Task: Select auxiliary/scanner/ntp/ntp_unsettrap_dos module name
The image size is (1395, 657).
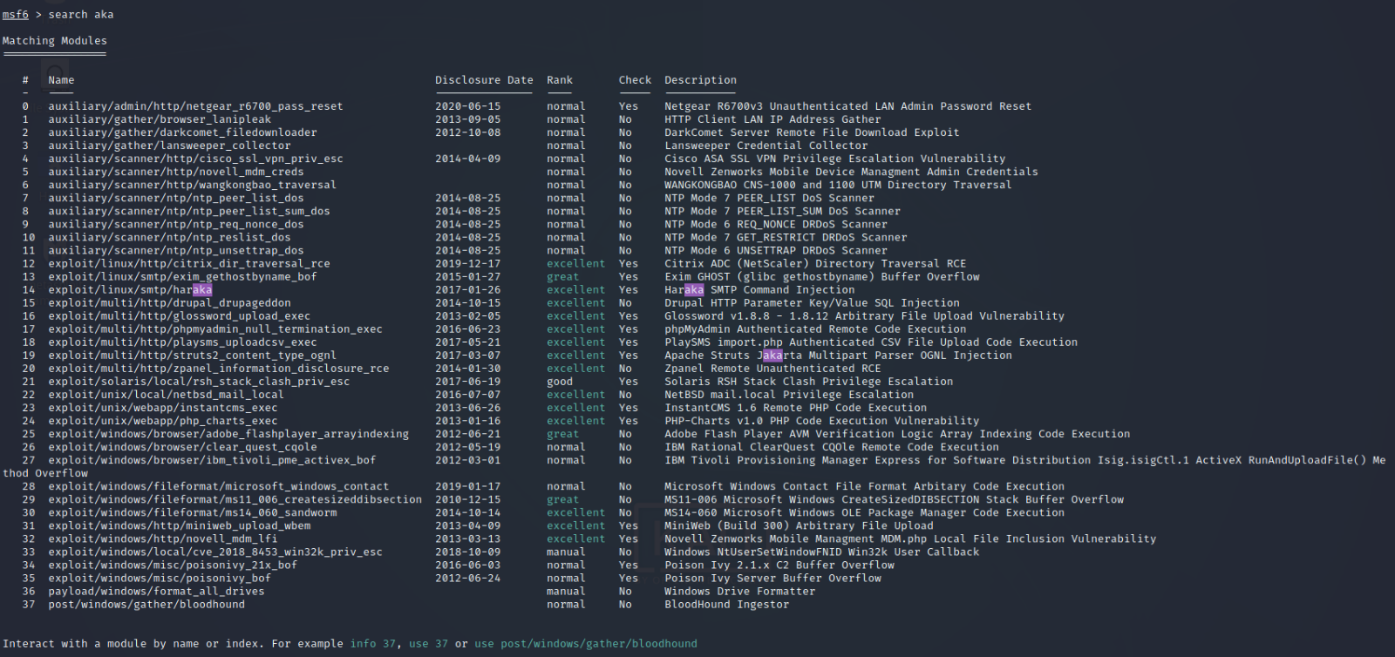Action: (176, 250)
